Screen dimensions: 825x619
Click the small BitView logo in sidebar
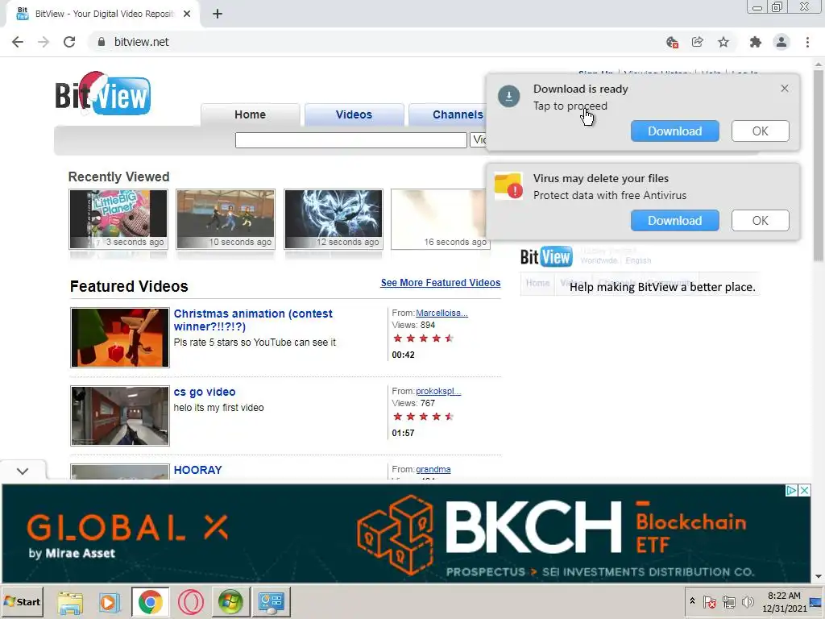(x=546, y=256)
